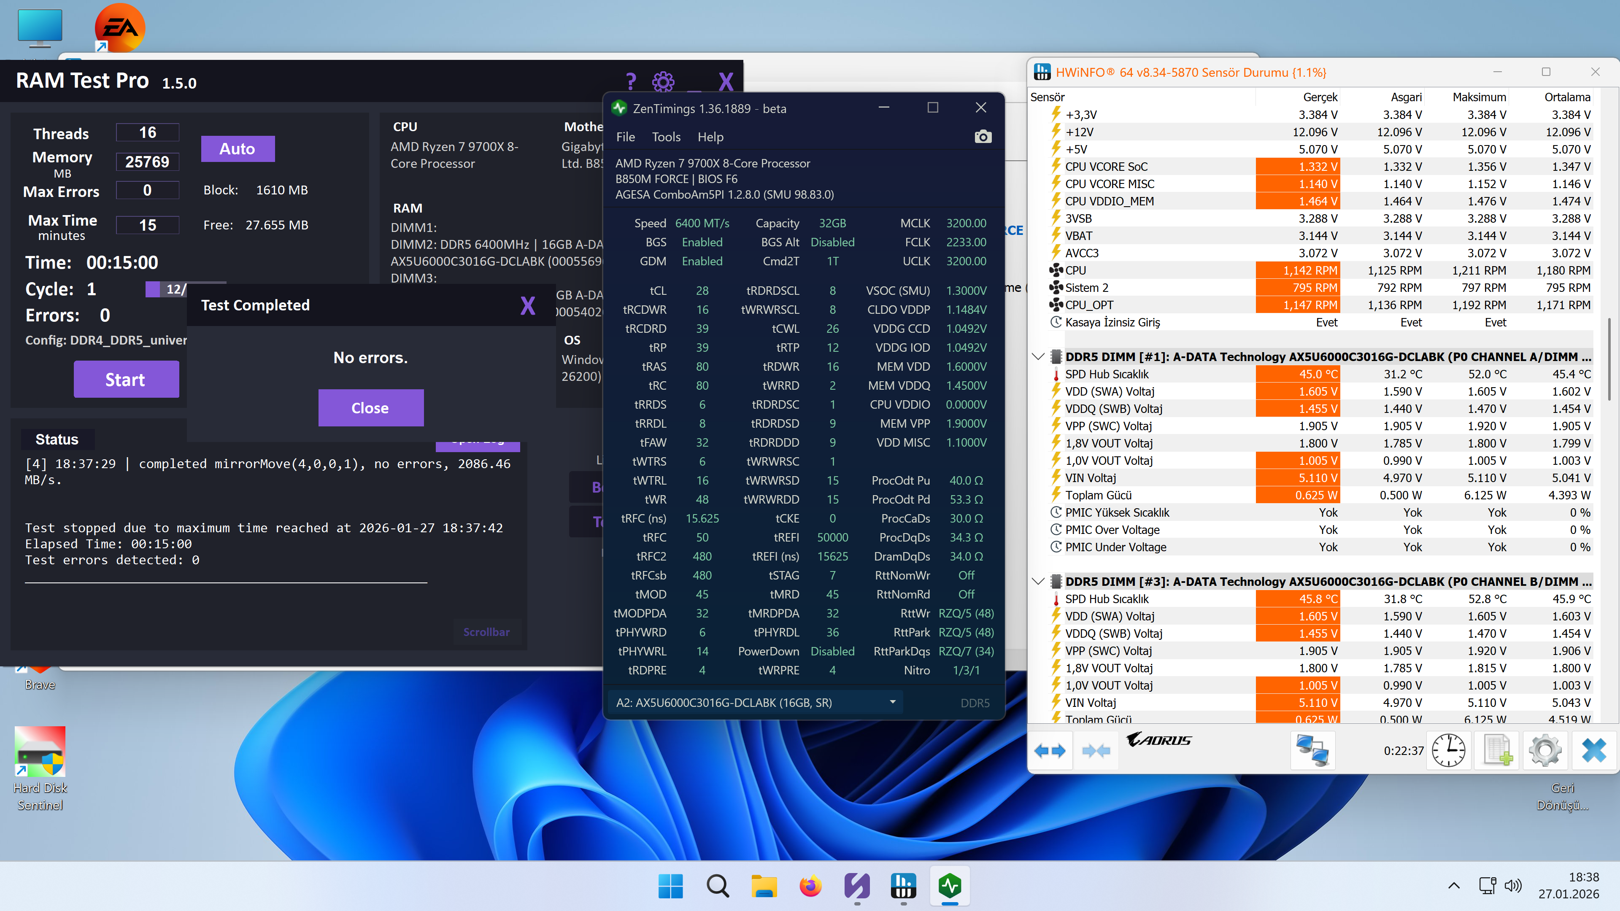Open File Explorer from the taskbar
Viewport: 1620px width, 911px height.
tap(764, 886)
